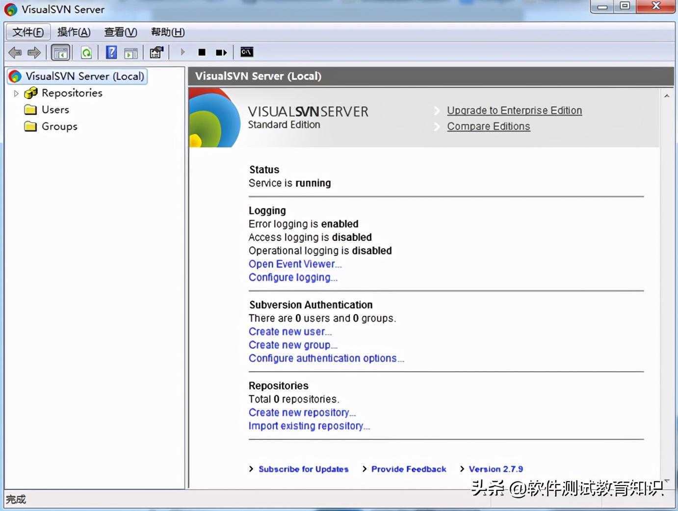Click the Refresh toolbar icon
The image size is (678, 511).
(86, 52)
